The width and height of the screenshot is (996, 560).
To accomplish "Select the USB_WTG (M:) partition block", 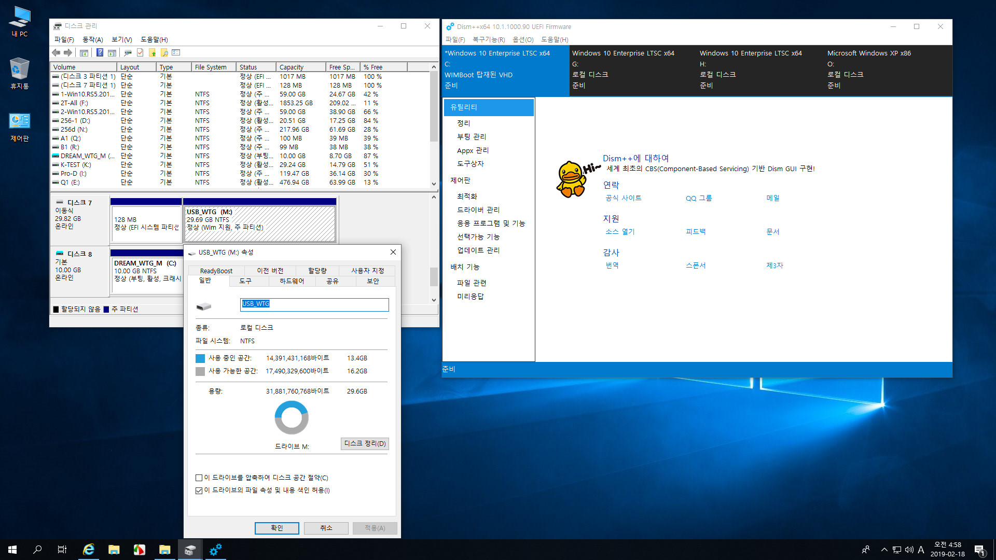I will [x=259, y=223].
